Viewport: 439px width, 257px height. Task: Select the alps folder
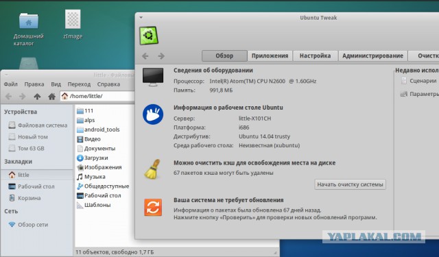(x=86, y=120)
